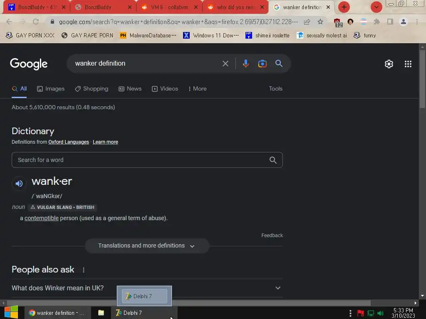
Task: Open the extensions puzzle piece menu
Action: (376, 22)
